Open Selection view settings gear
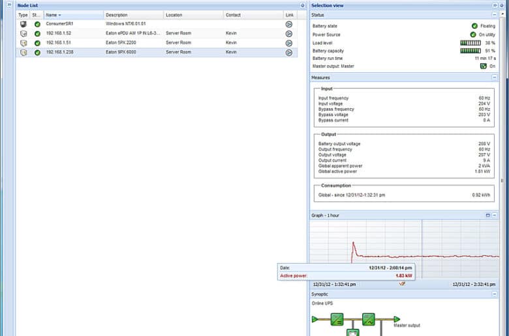The height and width of the screenshot is (336, 509). [501, 5]
